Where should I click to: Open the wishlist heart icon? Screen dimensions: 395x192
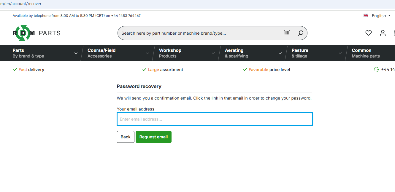369,33
